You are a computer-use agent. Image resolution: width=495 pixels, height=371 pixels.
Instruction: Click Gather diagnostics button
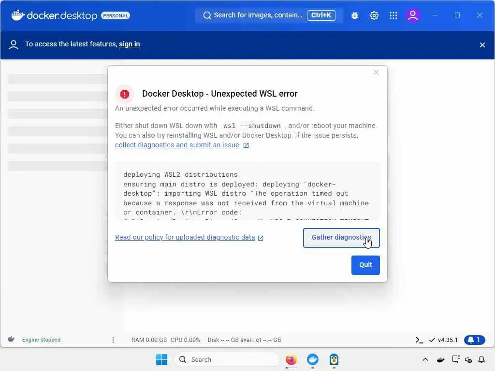(341, 238)
